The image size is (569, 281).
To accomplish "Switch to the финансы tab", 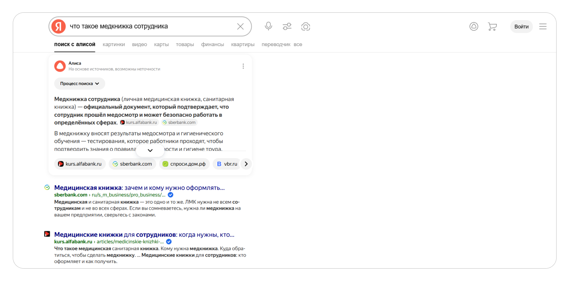I will click(x=213, y=44).
